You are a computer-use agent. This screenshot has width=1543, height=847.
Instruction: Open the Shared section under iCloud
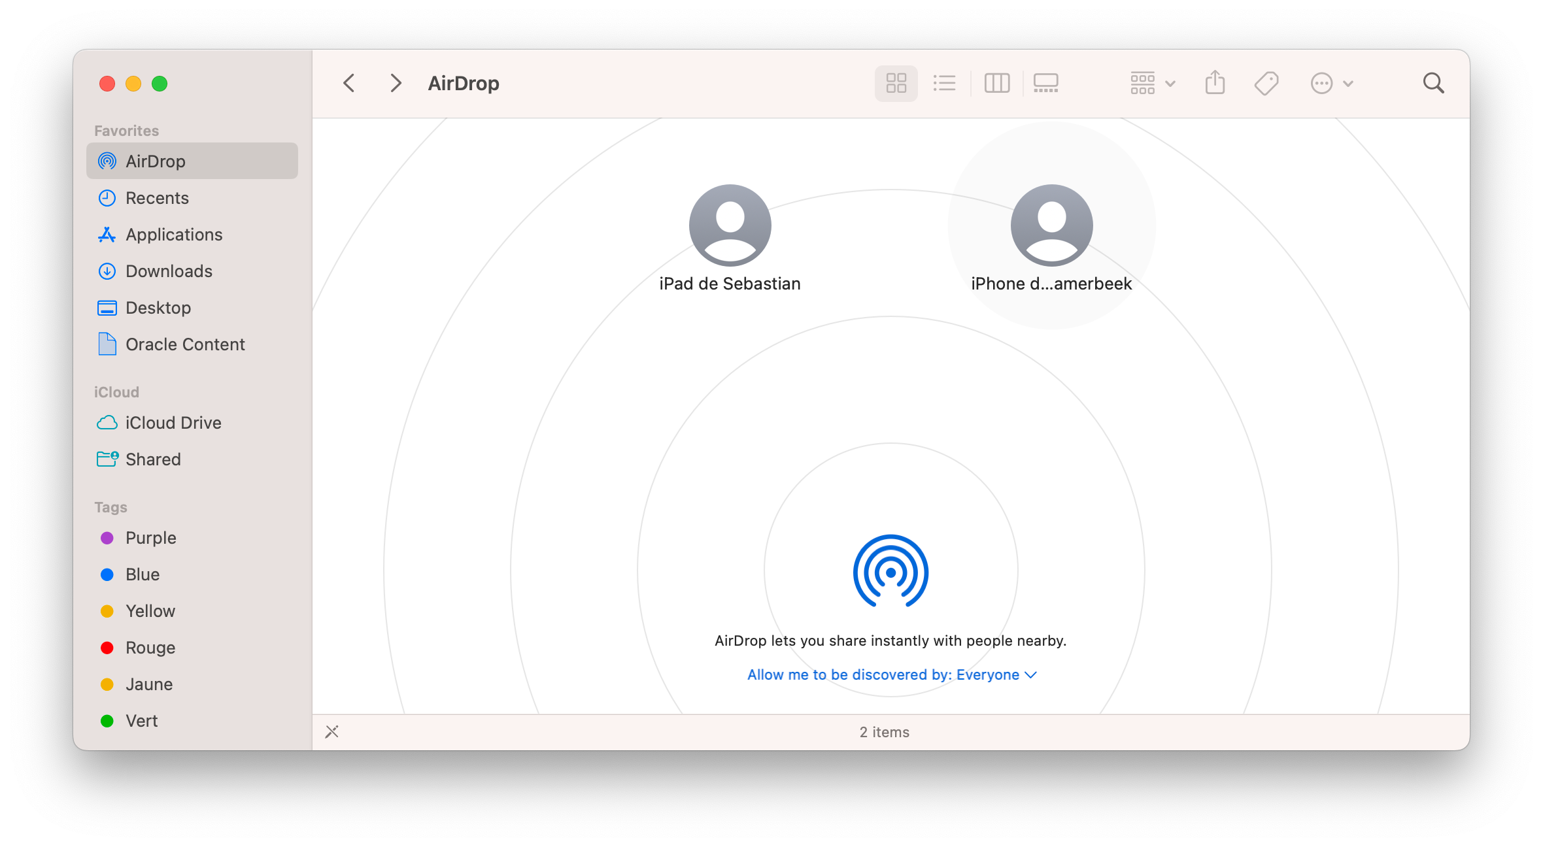click(x=153, y=459)
